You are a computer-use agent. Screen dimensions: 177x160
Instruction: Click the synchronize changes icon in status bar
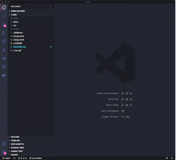(14, 158)
